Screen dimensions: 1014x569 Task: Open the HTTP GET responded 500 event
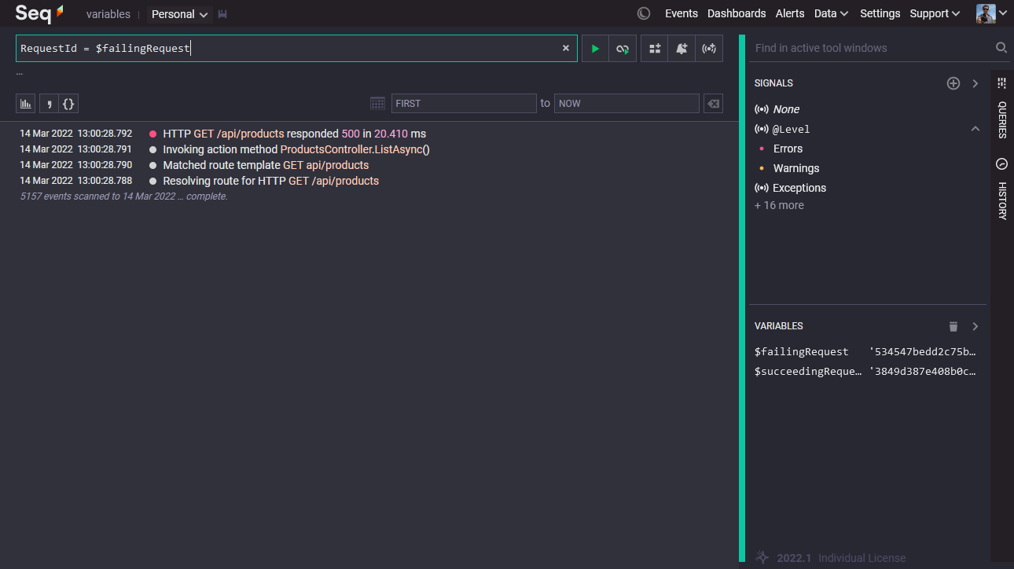(294, 134)
